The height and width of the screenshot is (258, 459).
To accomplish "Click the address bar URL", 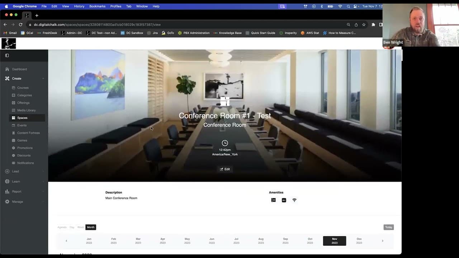I will click(97, 25).
